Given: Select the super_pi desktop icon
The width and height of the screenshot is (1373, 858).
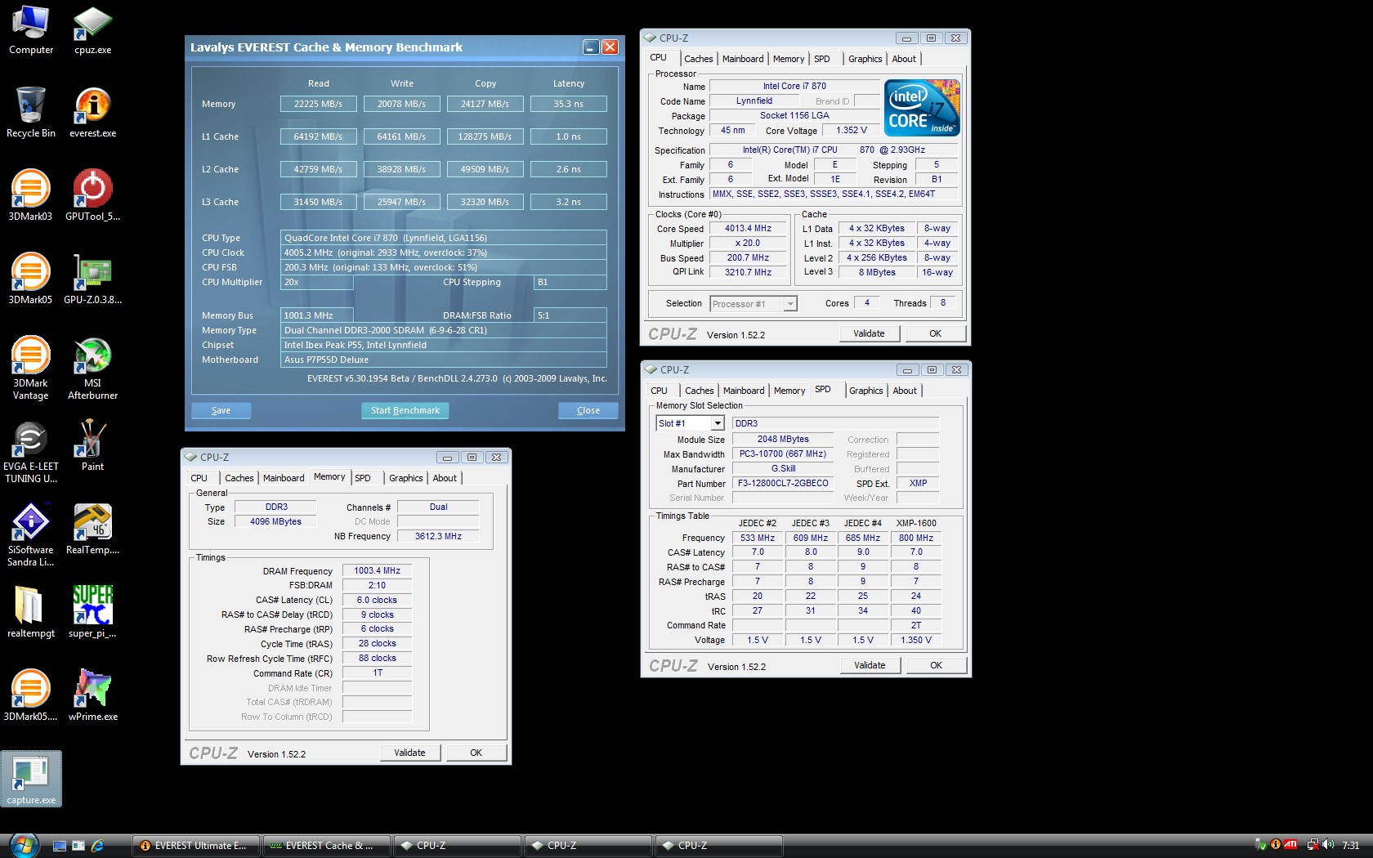Looking at the screenshot, I should click(93, 613).
